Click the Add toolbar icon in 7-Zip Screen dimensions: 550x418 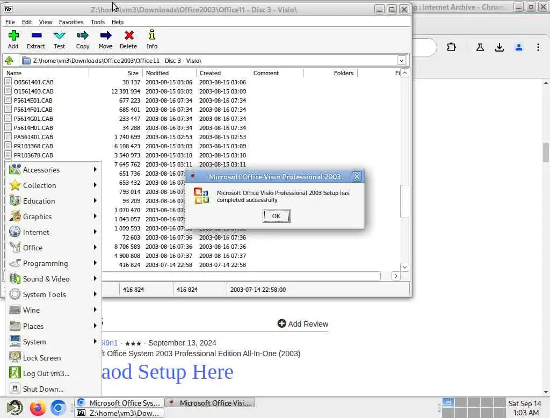(x=13, y=36)
